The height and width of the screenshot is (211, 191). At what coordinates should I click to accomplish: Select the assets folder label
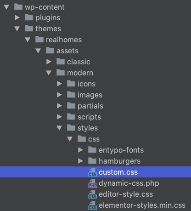(67, 51)
